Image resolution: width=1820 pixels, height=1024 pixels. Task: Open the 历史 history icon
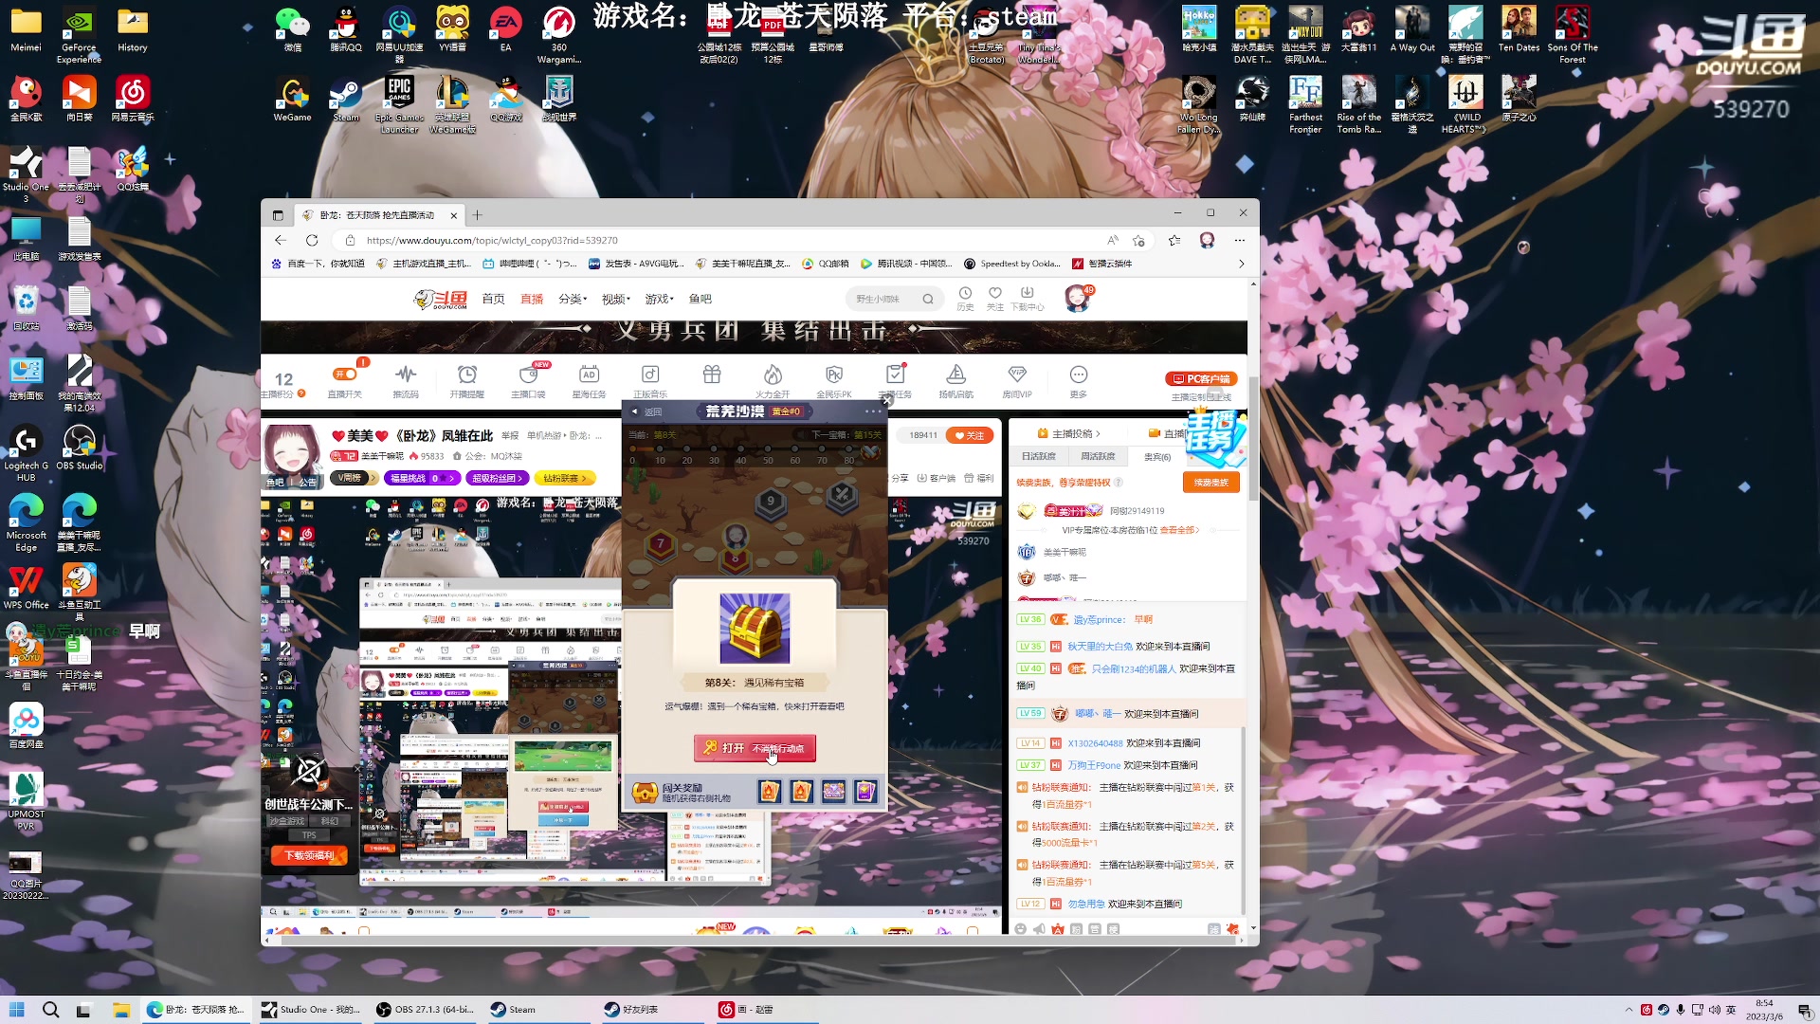click(965, 299)
